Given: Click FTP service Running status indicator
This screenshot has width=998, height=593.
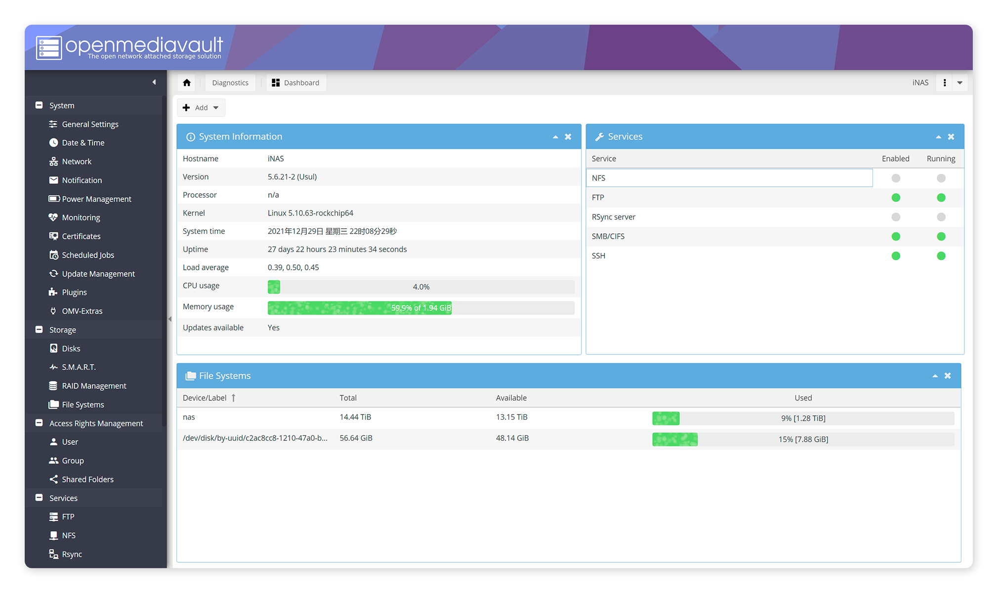Looking at the screenshot, I should tap(941, 198).
